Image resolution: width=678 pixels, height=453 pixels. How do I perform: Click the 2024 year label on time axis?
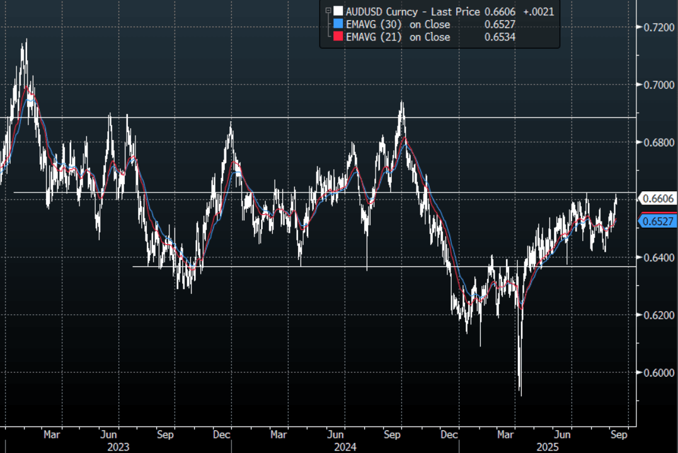(344, 447)
